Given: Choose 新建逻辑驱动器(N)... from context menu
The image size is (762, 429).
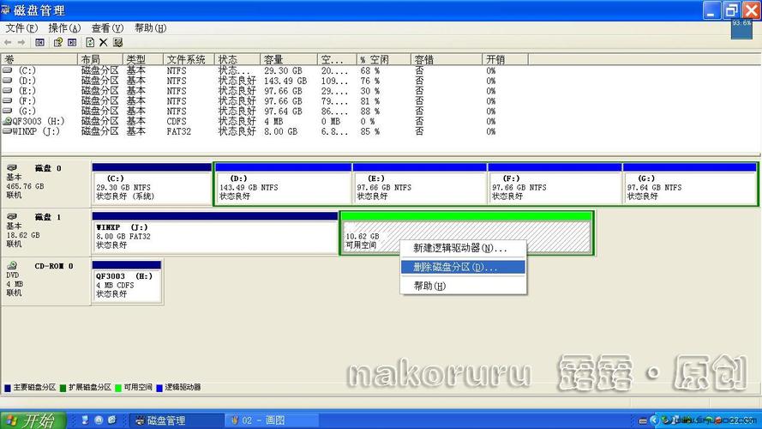Looking at the screenshot, I should tap(459, 248).
